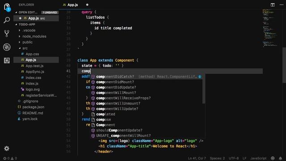Open the Search view icon
Screen dimensions: 286x161
pos(7,20)
